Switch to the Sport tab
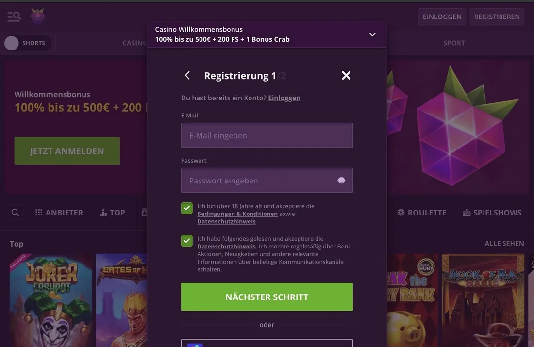 click(x=454, y=43)
